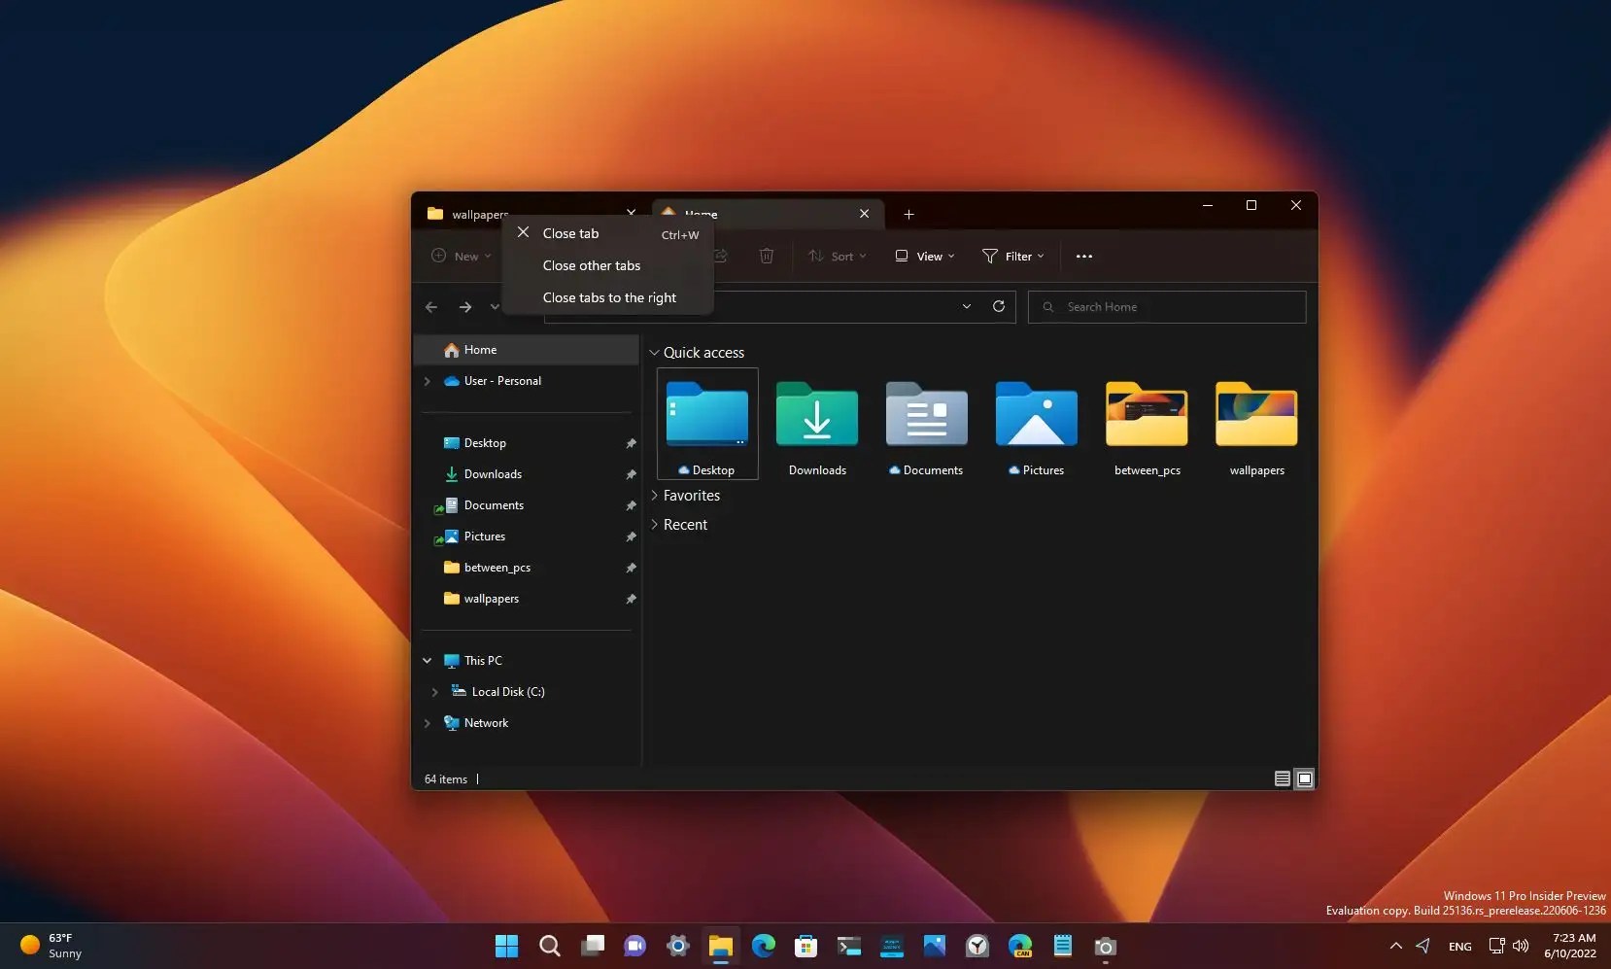
Task: Click the Forward navigation arrow
Action: 467,306
